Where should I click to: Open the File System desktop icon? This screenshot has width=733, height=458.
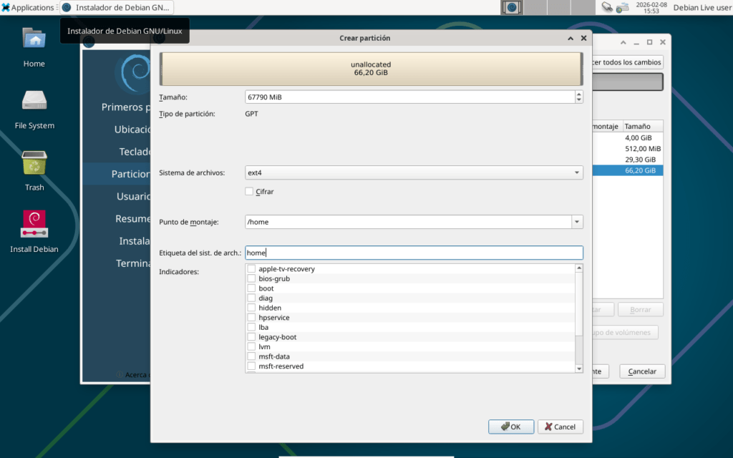pyautogui.click(x=34, y=101)
